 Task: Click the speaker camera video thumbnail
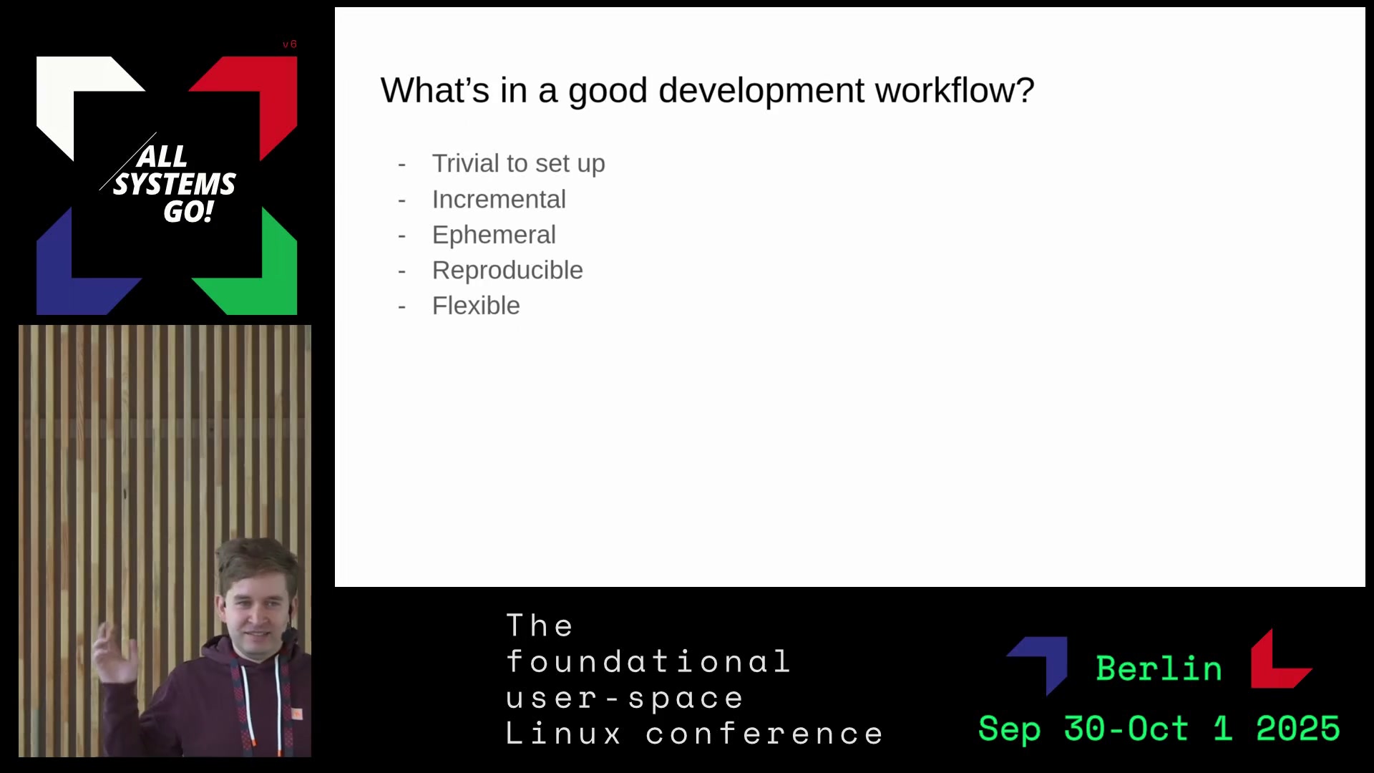(x=165, y=540)
